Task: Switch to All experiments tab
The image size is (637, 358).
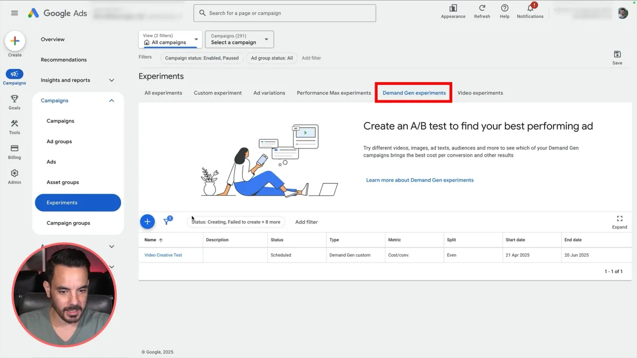Action: [163, 93]
